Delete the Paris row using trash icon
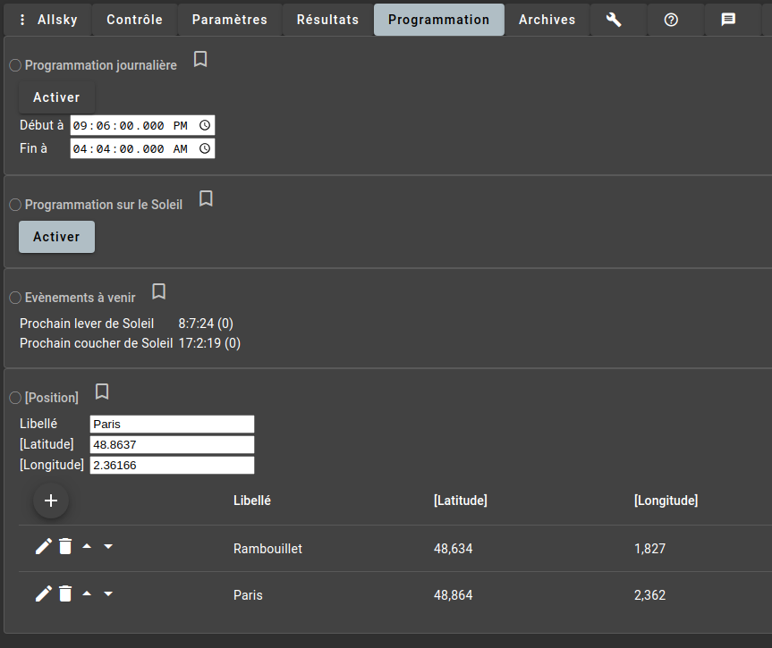The height and width of the screenshot is (648, 772). coord(65,593)
